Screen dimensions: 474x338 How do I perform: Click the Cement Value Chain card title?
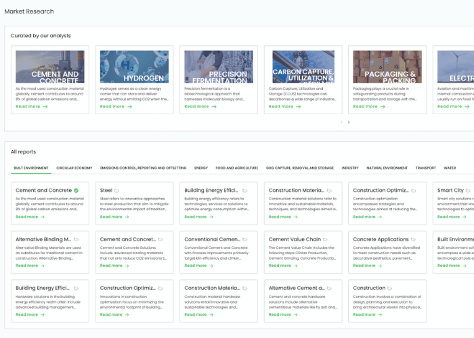click(x=295, y=239)
